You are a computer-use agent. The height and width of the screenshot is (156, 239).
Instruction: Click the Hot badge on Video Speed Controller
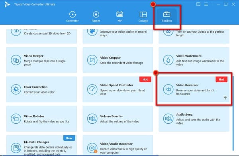[x=145, y=79]
